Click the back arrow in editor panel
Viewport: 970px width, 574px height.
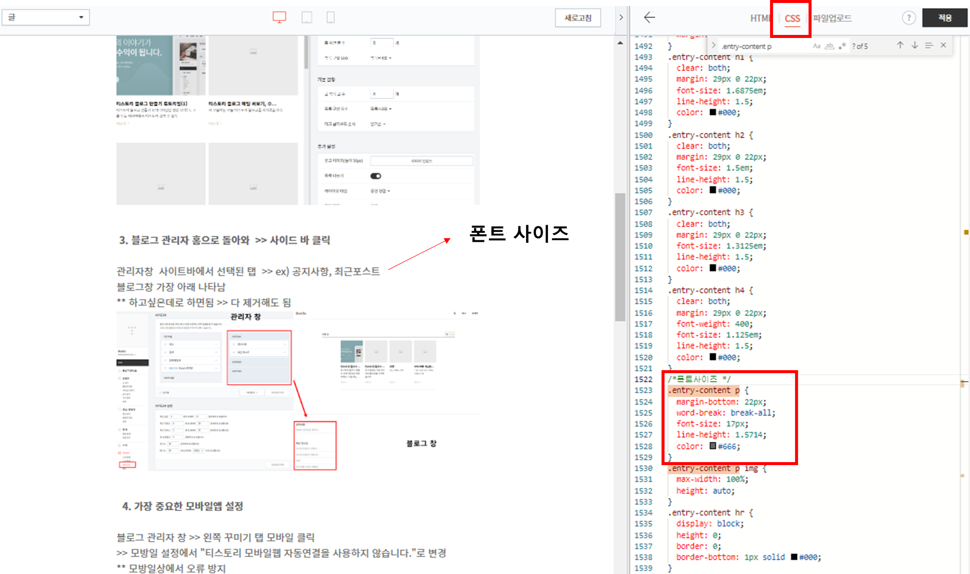point(649,17)
